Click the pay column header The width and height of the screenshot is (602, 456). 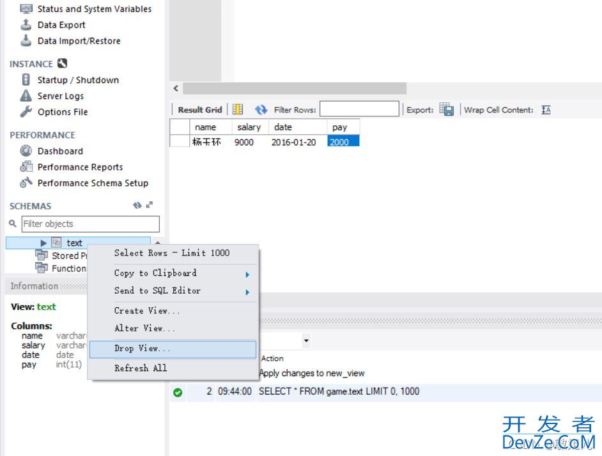tap(344, 127)
